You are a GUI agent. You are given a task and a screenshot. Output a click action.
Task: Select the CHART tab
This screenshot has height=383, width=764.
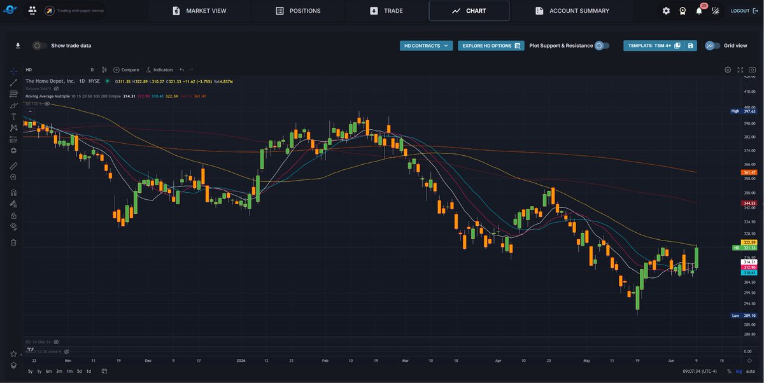click(469, 11)
